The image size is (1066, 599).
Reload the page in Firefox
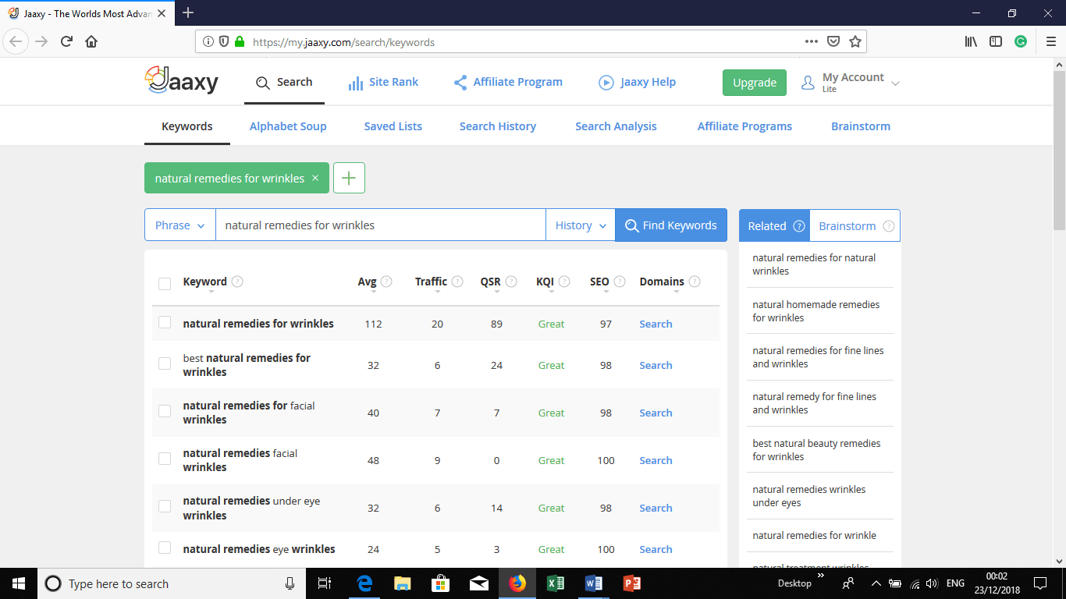tap(66, 41)
